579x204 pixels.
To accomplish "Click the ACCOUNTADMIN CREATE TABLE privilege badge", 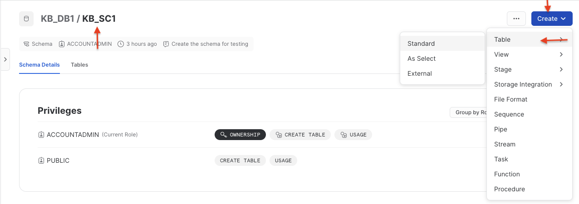I will [300, 135].
